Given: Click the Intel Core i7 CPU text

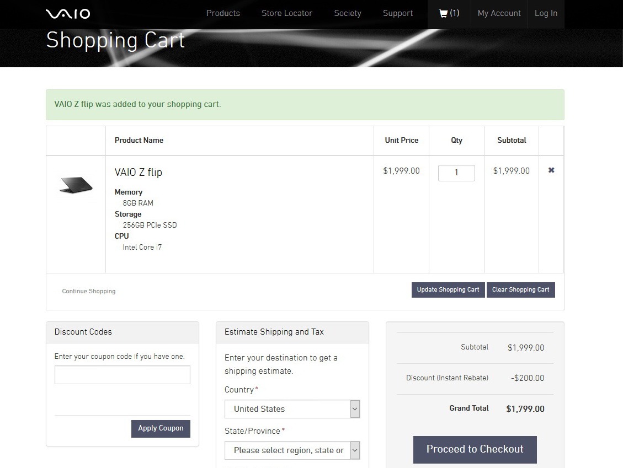Looking at the screenshot, I should coord(142,247).
